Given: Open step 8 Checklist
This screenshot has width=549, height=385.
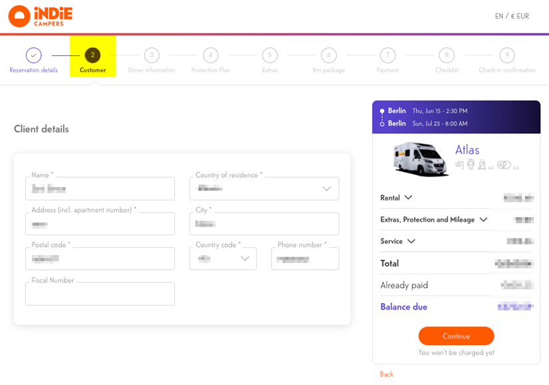Looking at the screenshot, I should point(447,55).
